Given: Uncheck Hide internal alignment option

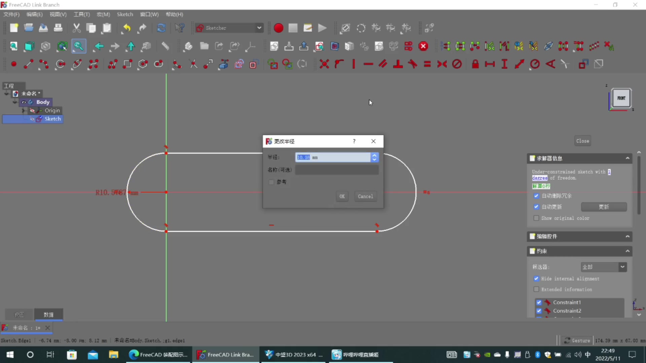Looking at the screenshot, I should 536,279.
